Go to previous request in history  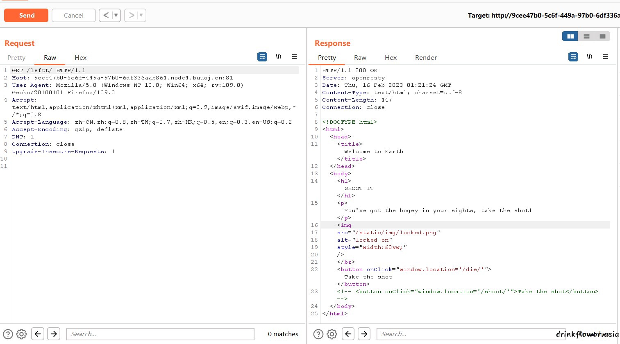click(106, 15)
